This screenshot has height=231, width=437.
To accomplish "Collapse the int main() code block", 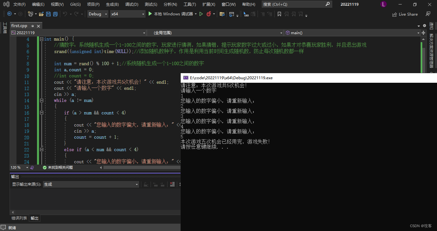I will [42, 39].
